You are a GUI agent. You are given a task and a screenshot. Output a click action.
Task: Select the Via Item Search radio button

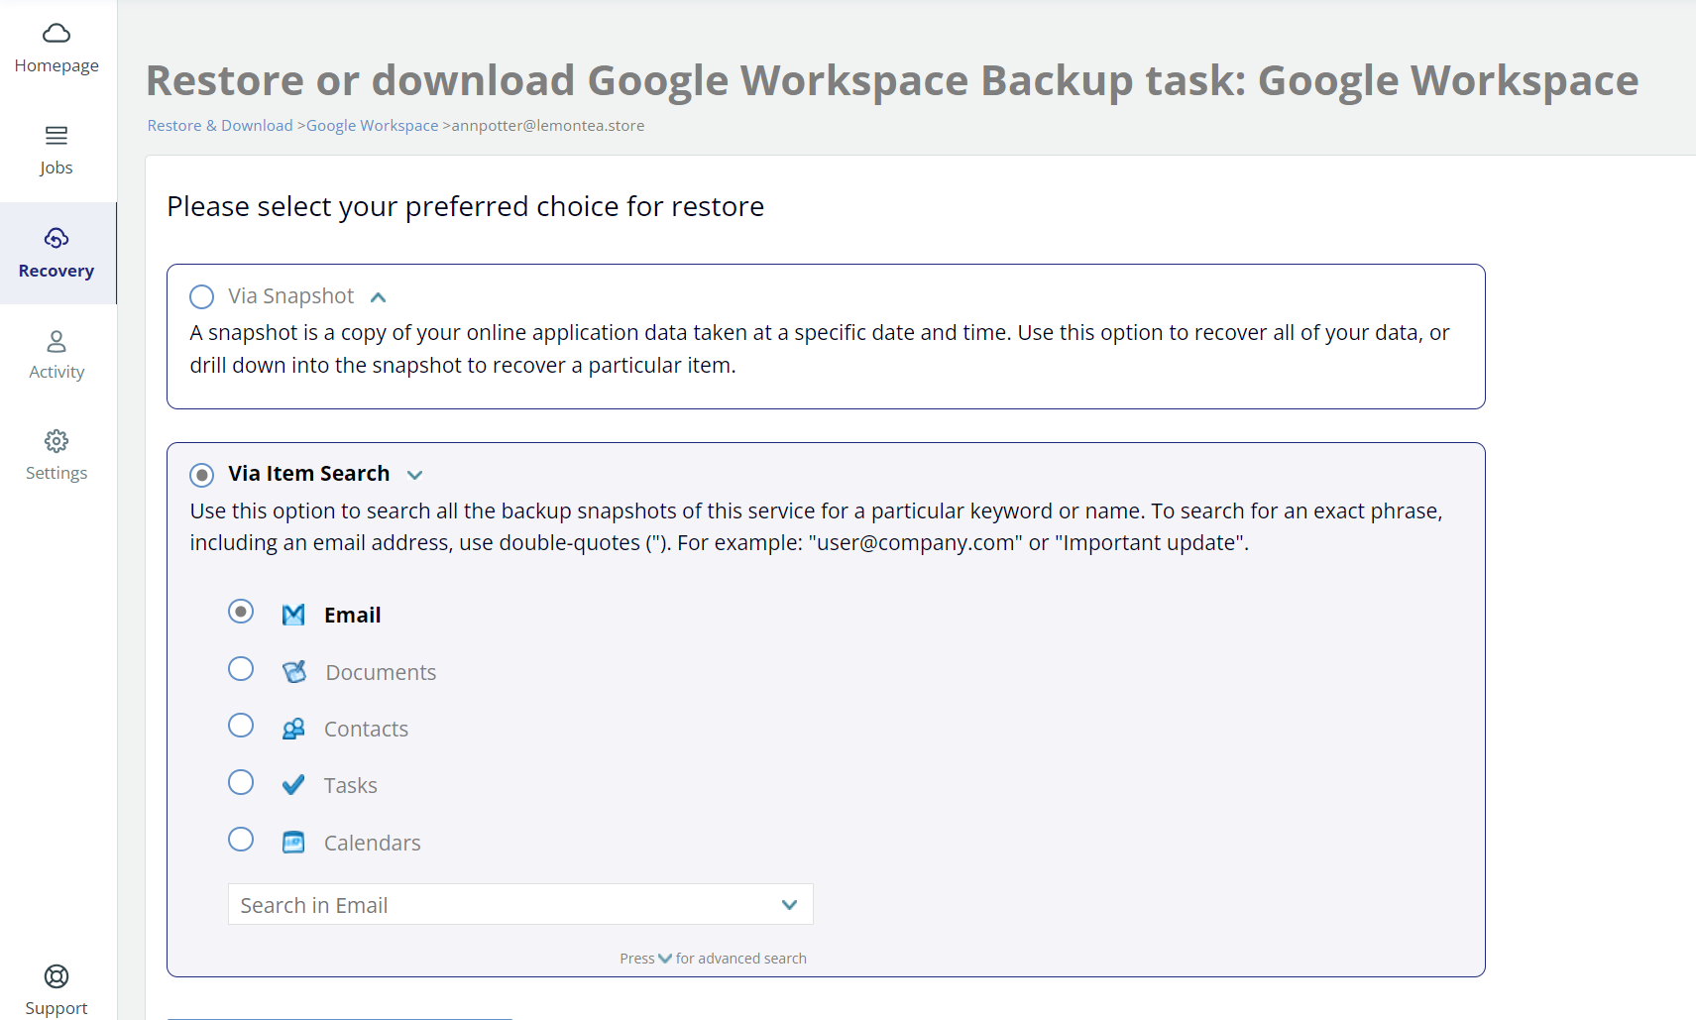click(201, 475)
